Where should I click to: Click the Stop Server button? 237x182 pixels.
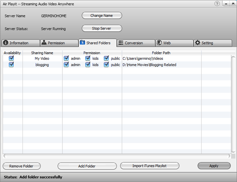coord(102,28)
